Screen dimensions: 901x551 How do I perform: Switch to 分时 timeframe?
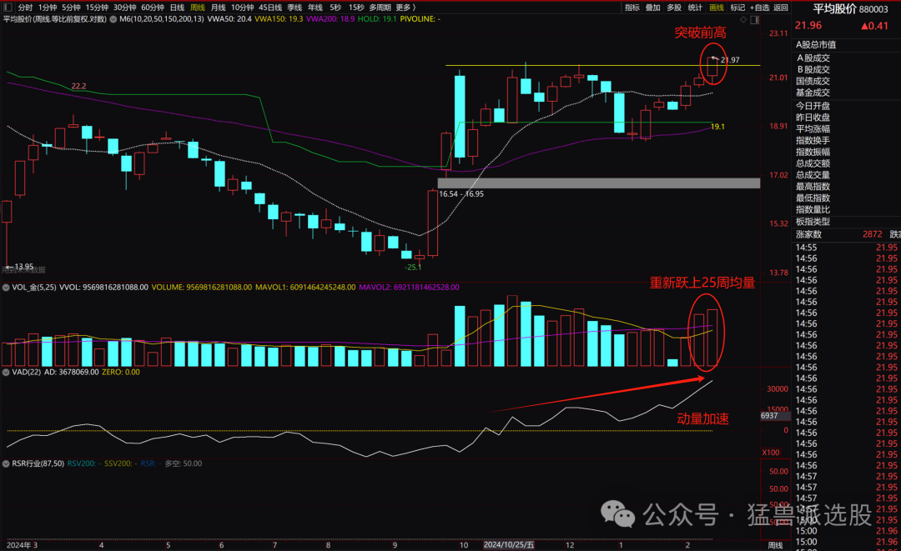[x=25, y=8]
